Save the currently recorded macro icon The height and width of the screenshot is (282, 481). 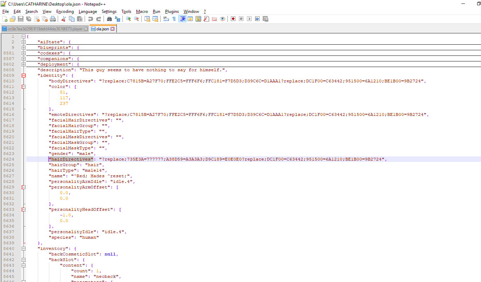click(266, 19)
